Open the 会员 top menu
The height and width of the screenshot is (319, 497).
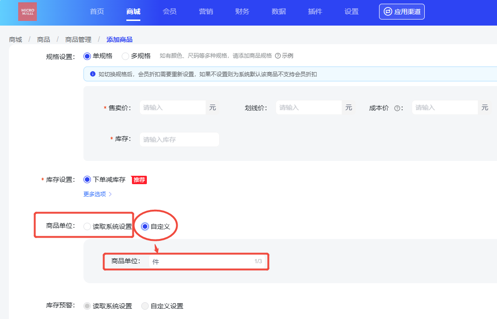[x=170, y=12]
